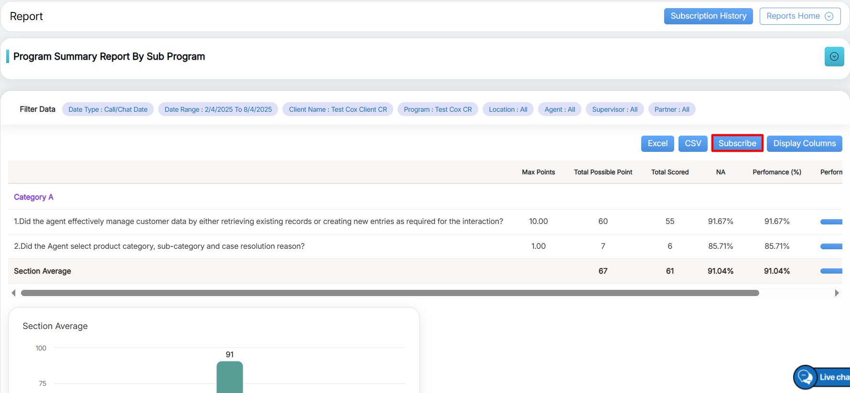
Task: Click the Client Name filter chip
Action: tap(338, 109)
